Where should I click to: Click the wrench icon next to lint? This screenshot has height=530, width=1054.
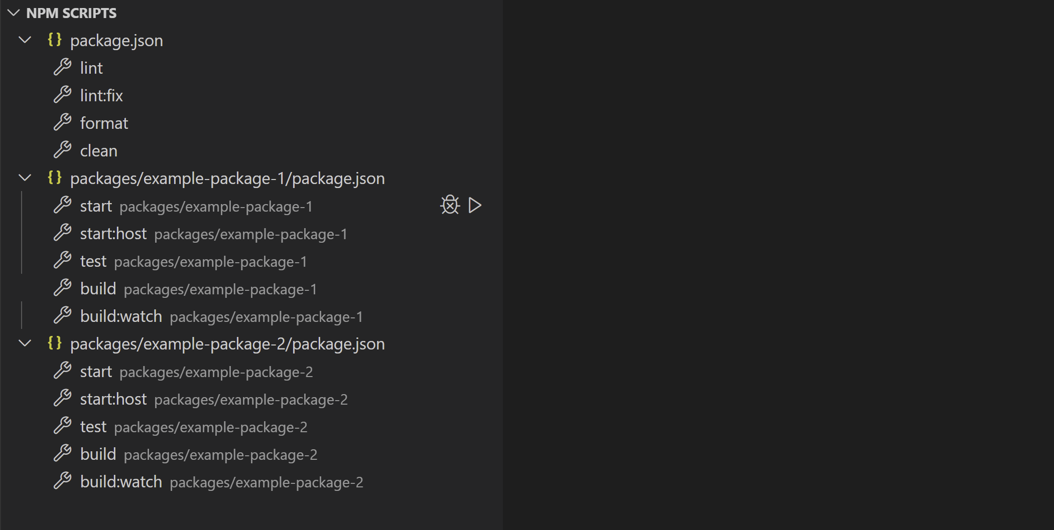pyautogui.click(x=63, y=67)
